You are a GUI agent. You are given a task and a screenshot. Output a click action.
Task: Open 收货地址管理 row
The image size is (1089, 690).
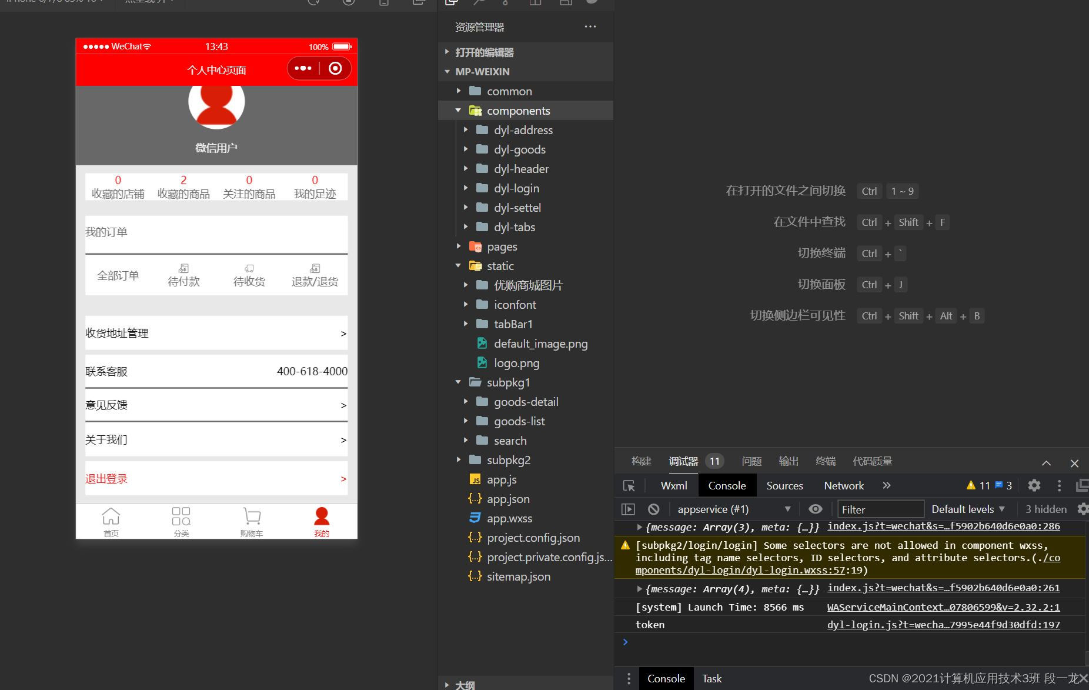tap(216, 333)
